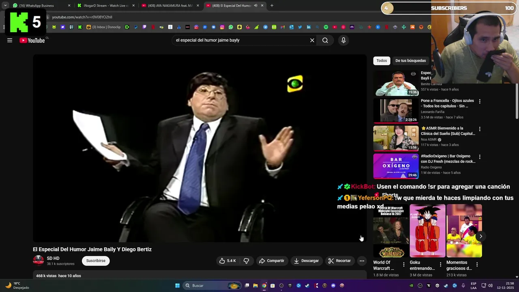Screen dimensions: 519x292
Task: Open the video title El Especial Del Humor
Action: pos(92,249)
